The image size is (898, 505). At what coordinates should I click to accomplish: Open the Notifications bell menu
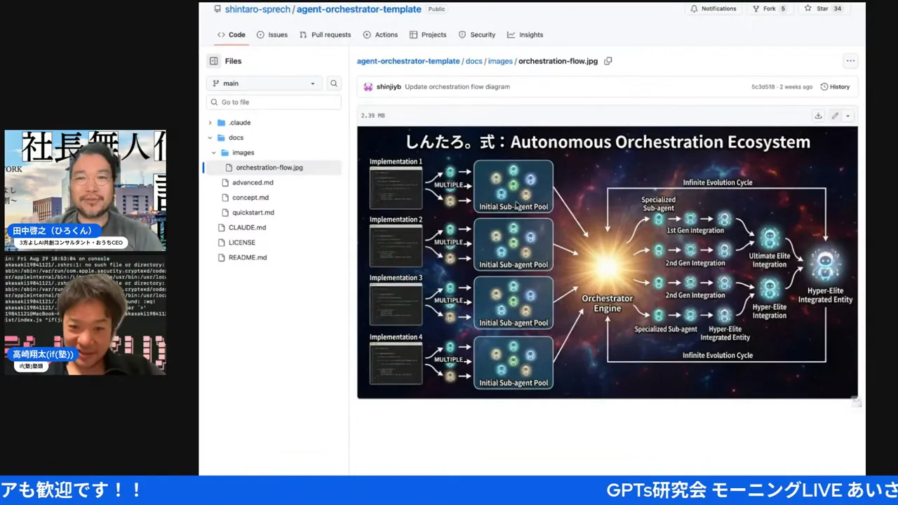pyautogui.click(x=713, y=8)
